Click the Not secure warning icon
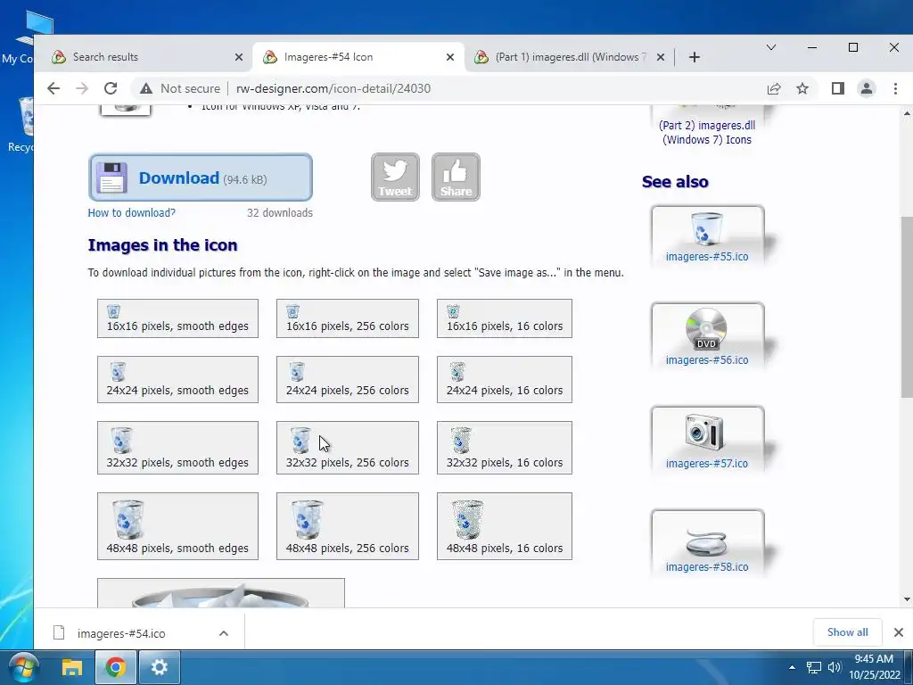Image resolution: width=913 pixels, height=685 pixels. 146,88
